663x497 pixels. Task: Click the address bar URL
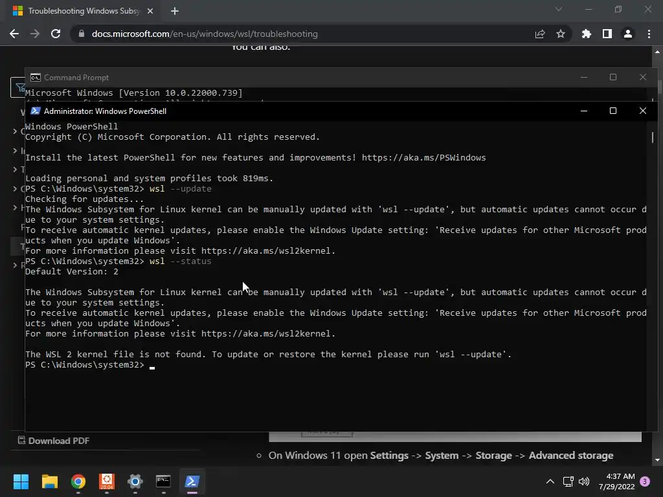tap(205, 34)
